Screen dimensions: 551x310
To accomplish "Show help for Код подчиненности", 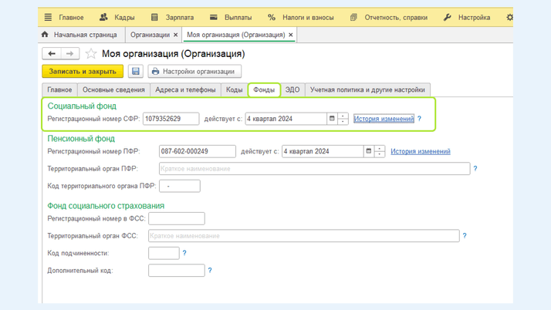I will click(x=184, y=253).
